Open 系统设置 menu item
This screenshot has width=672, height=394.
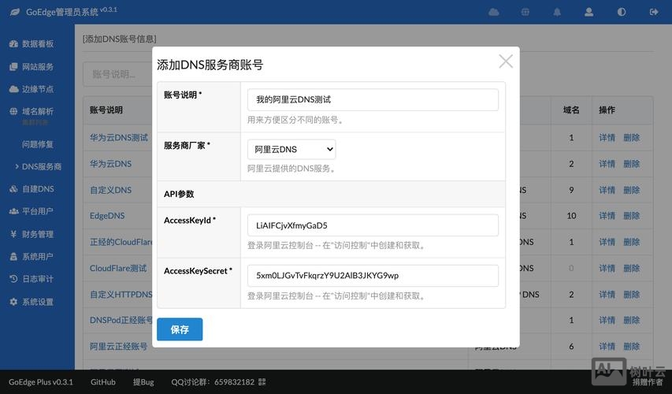coord(38,301)
